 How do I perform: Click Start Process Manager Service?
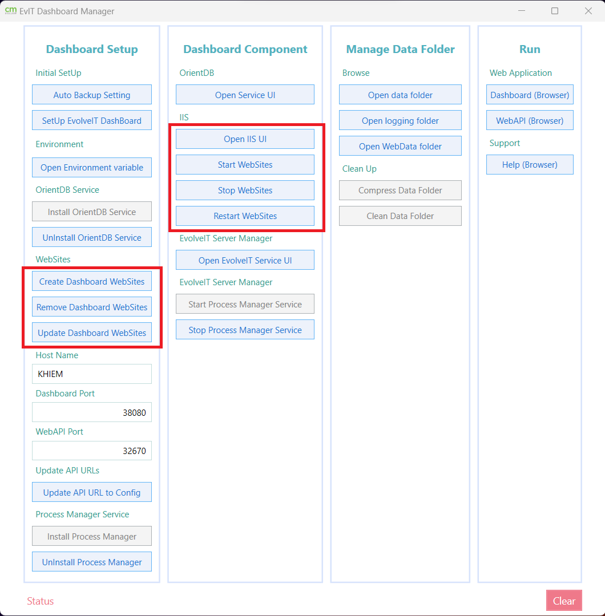point(245,304)
